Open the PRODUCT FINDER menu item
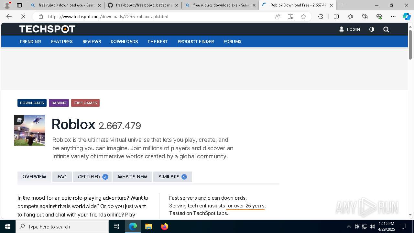Screen dimensions: 414x233 click(x=196, y=41)
